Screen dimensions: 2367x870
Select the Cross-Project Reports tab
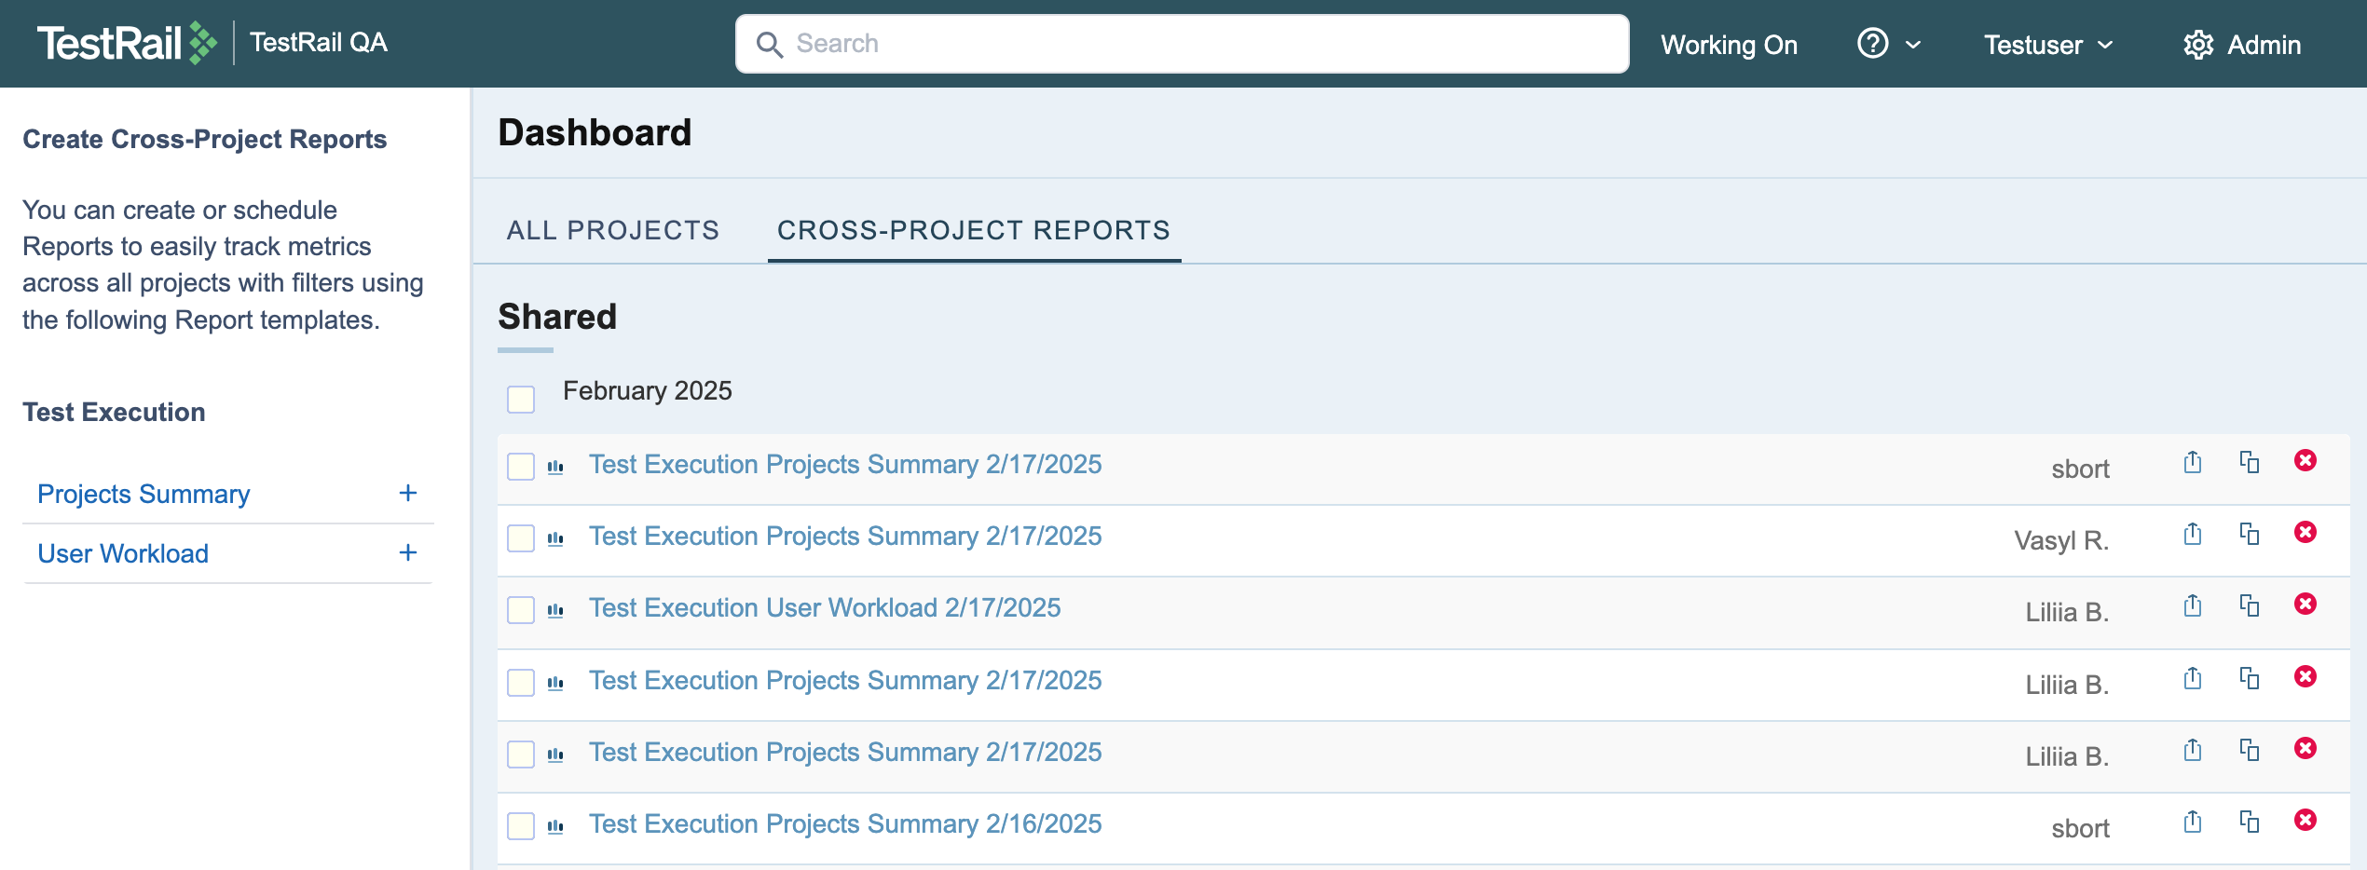pyautogui.click(x=973, y=230)
